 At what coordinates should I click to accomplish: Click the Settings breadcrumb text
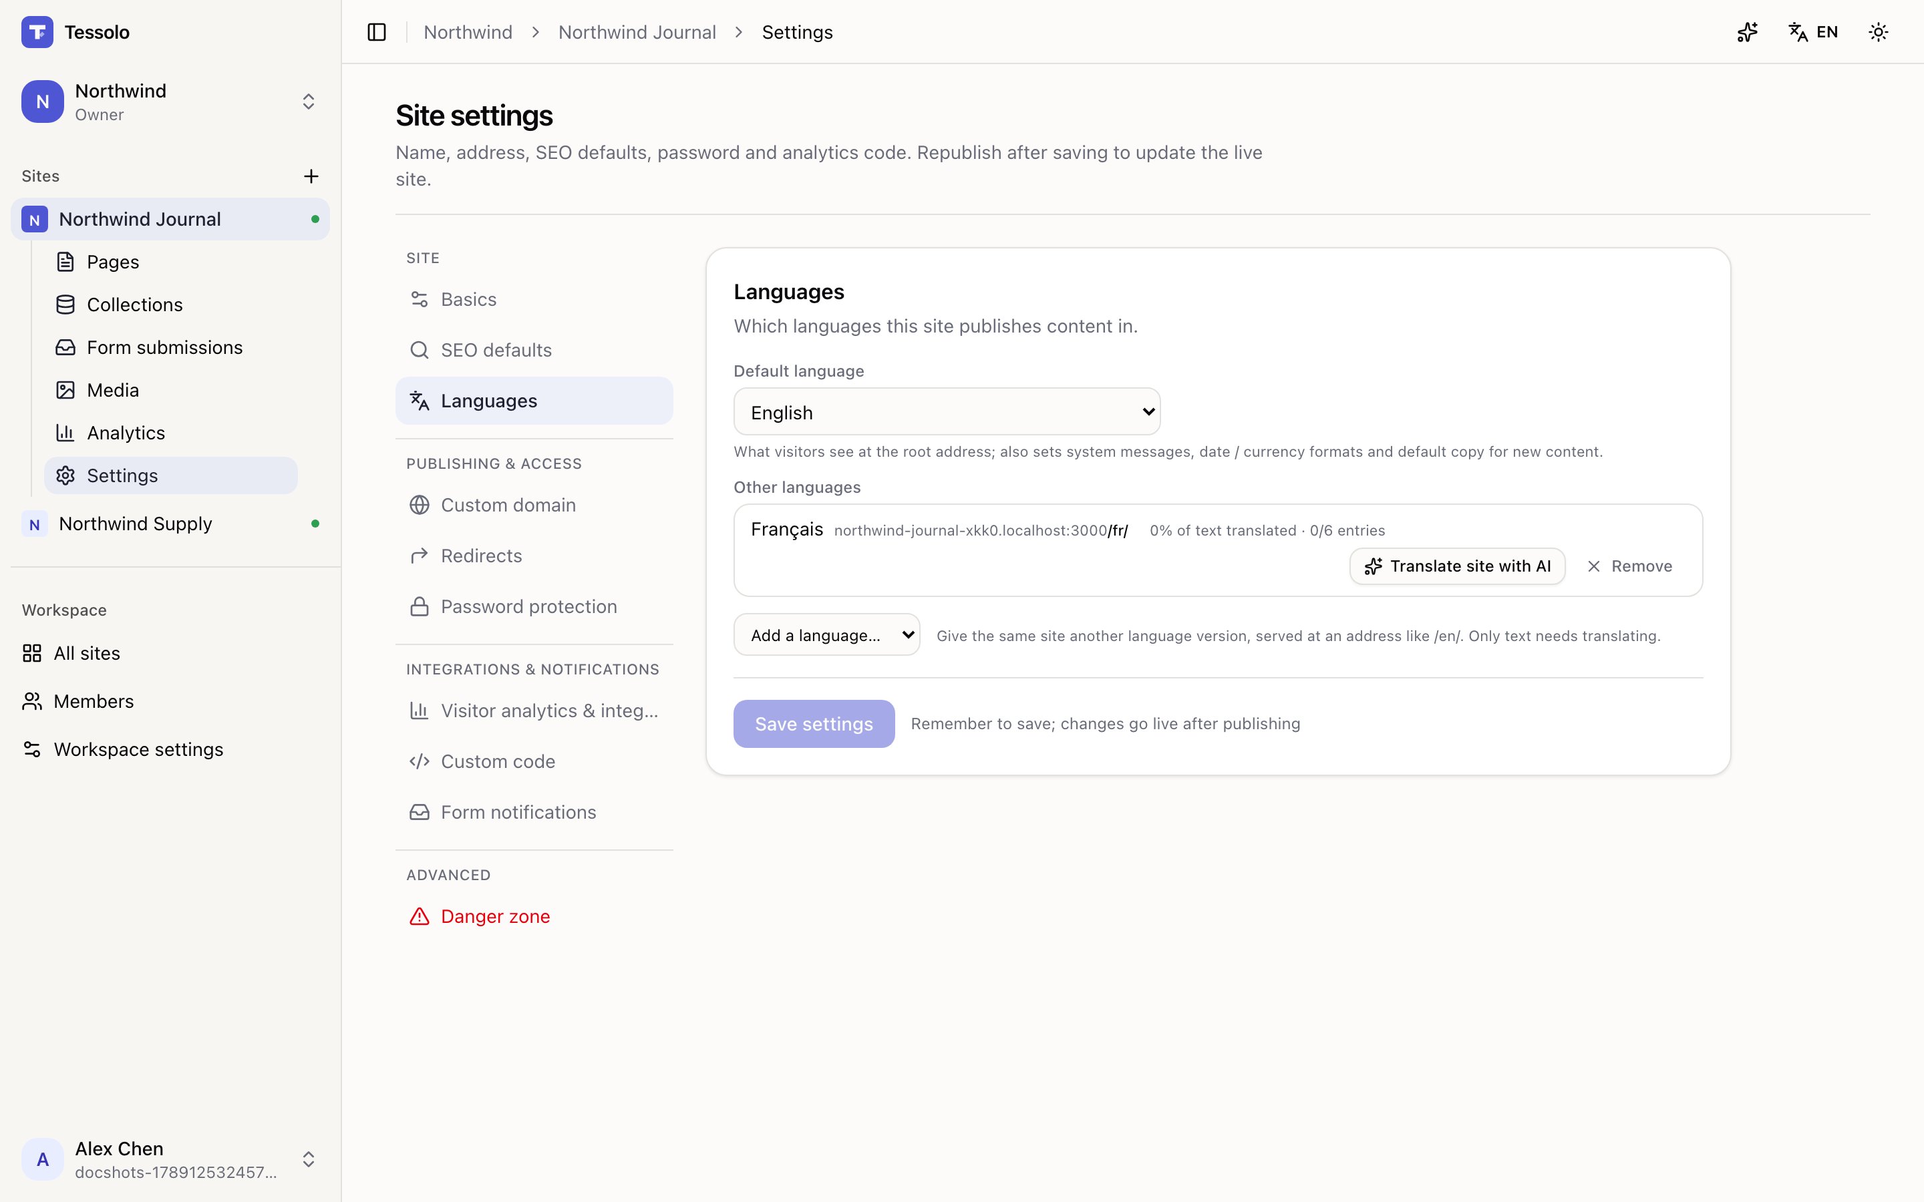click(x=798, y=33)
